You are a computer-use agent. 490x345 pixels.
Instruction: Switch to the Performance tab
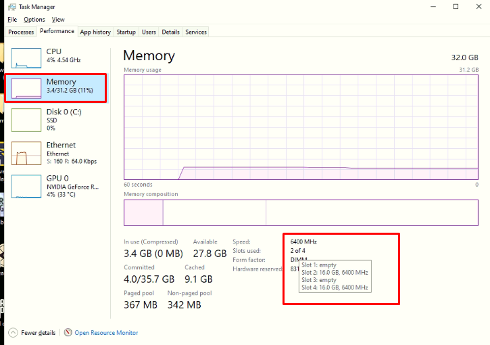(57, 31)
